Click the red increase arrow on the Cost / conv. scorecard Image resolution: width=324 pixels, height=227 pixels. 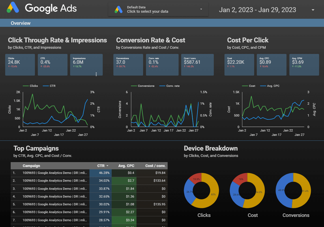184,66
